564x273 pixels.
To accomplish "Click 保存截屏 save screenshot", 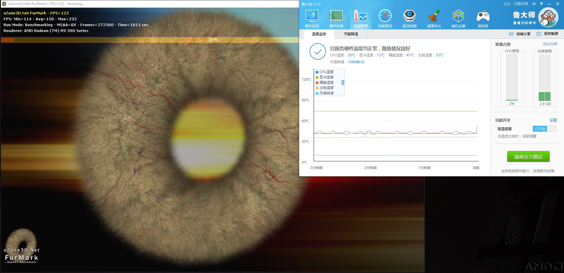I will tap(551, 34).
